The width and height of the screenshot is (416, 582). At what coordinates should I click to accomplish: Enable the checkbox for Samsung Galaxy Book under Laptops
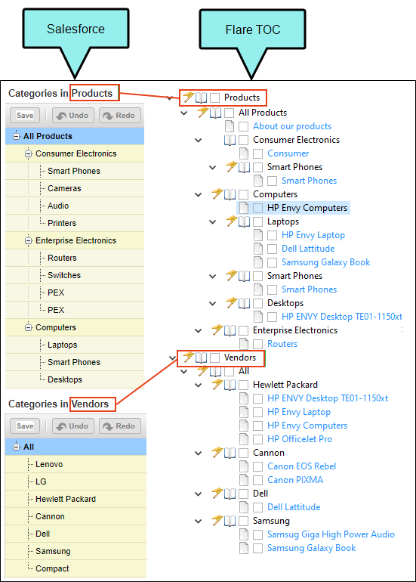coord(272,262)
